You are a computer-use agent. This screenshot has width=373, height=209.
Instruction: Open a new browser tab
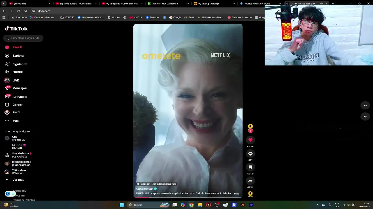point(333,3)
